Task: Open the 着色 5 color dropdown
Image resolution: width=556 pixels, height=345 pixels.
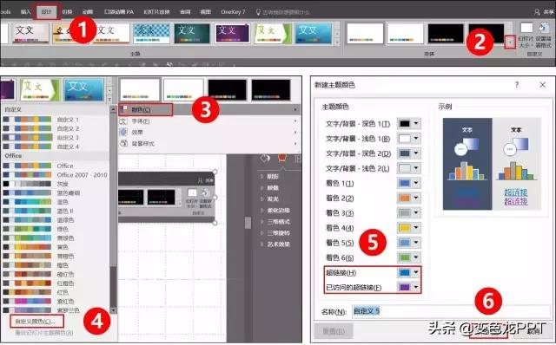Action: (x=409, y=243)
